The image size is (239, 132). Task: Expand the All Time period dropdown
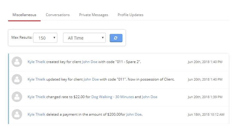pos(84,38)
